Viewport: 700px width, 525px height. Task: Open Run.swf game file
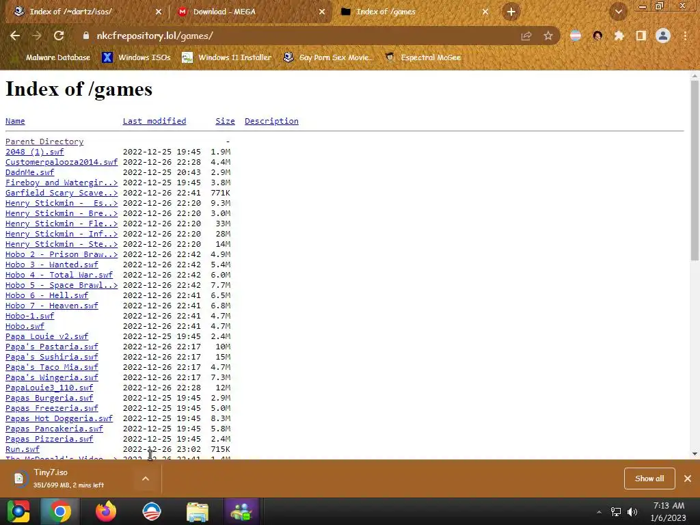[23, 450]
